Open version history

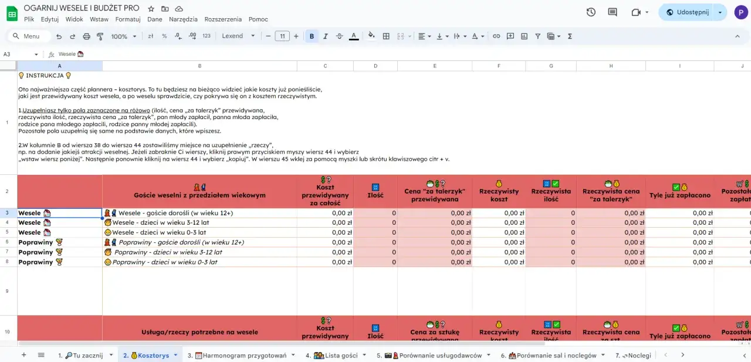click(x=591, y=12)
